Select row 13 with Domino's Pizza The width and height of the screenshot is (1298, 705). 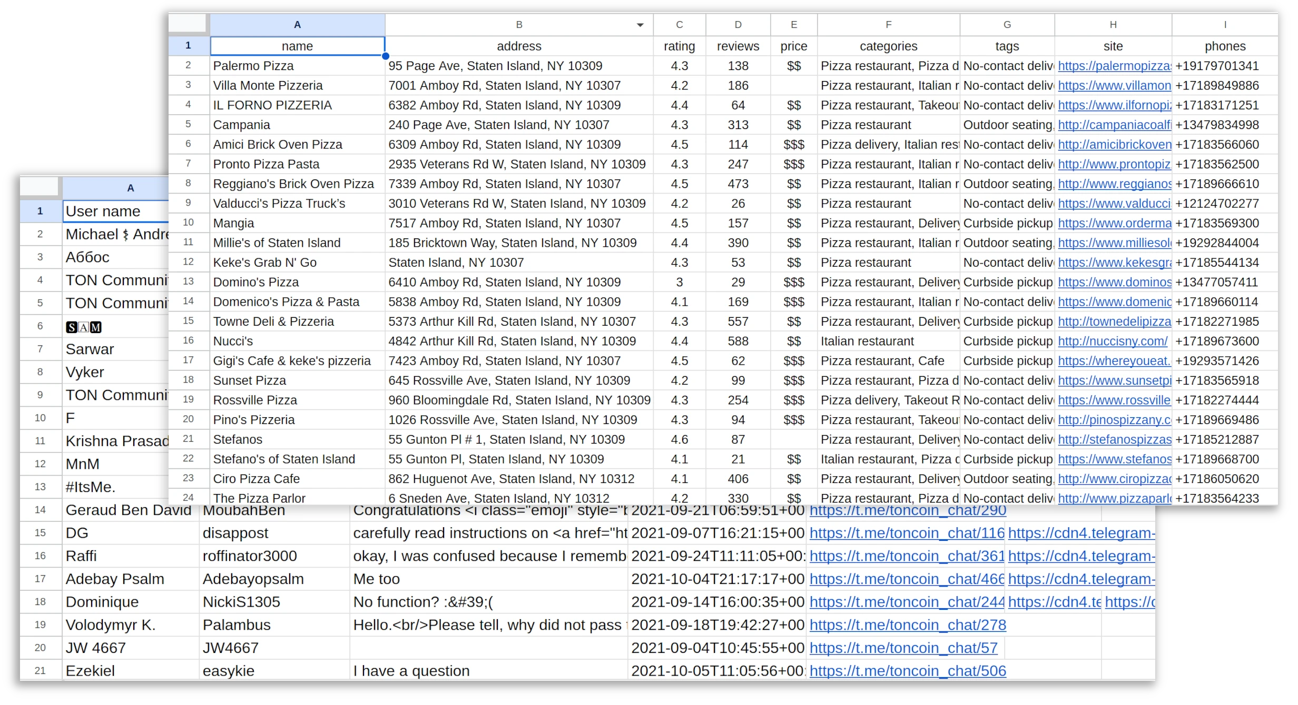coord(188,282)
